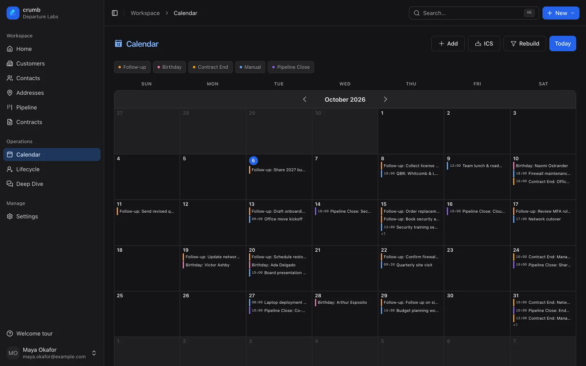Image resolution: width=586 pixels, height=366 pixels.
Task: Click the crumb app logo
Action: click(13, 13)
